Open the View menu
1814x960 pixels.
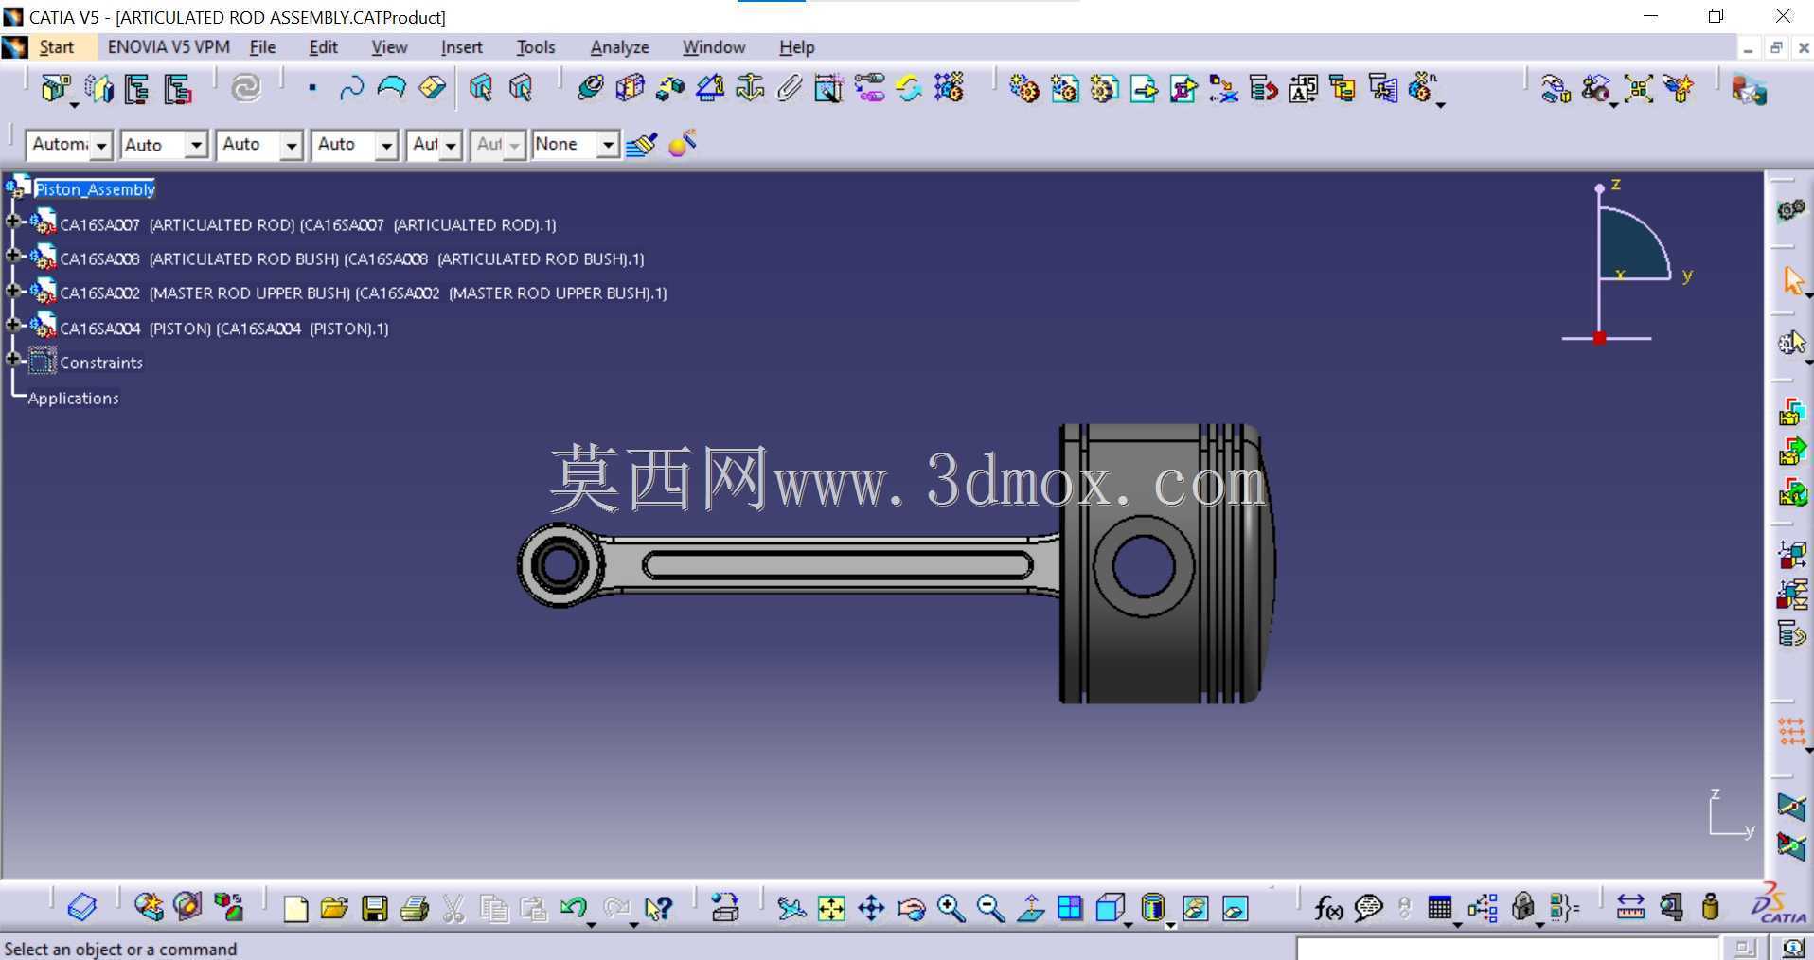(389, 47)
